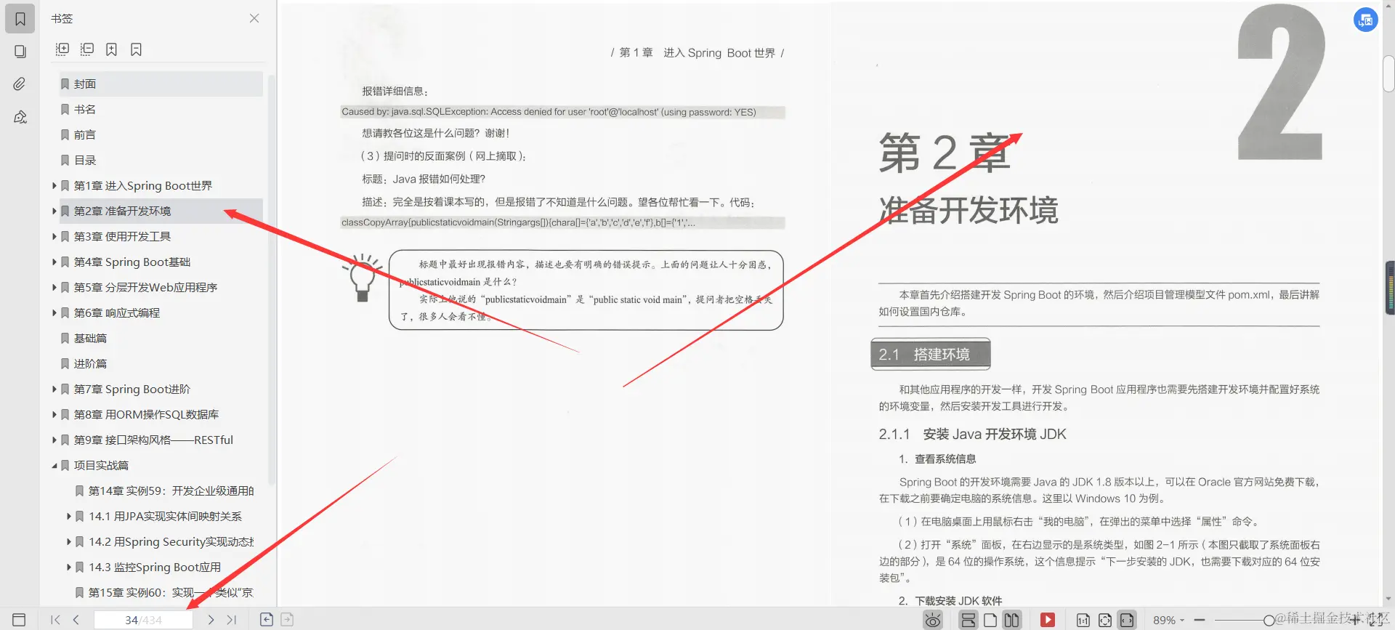Expand 14.3 监控Spring Boot应用 bookmark
Screen dimensions: 1395x630
point(69,567)
